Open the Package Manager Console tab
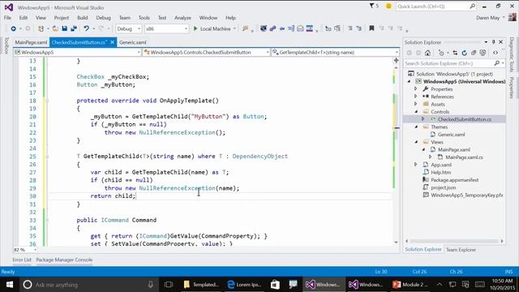519x292 pixels. 64,260
